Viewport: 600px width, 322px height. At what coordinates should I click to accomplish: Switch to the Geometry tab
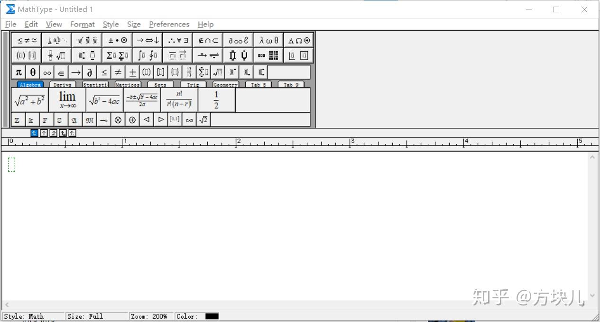[225, 85]
